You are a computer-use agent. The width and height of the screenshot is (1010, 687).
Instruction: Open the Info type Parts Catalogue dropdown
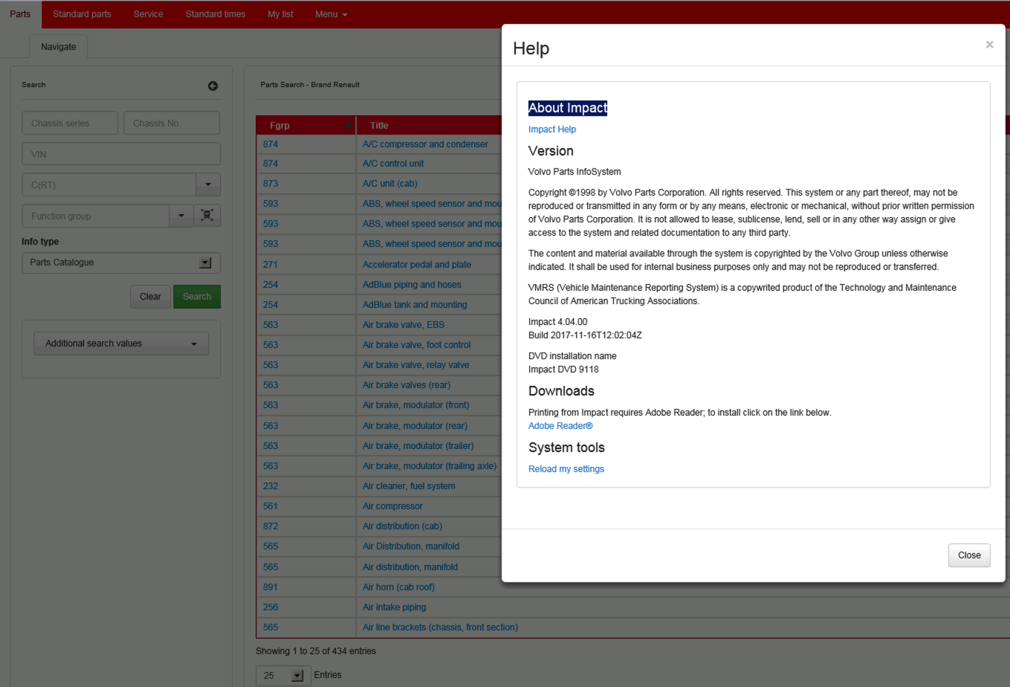[121, 262]
